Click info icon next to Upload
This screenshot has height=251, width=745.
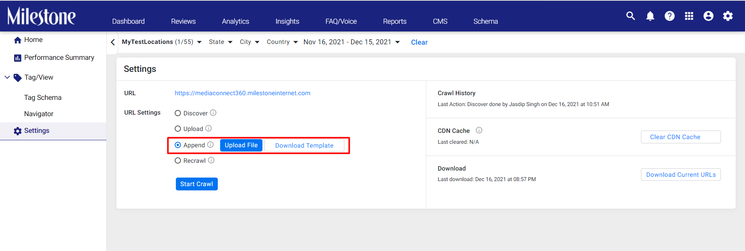coord(208,128)
